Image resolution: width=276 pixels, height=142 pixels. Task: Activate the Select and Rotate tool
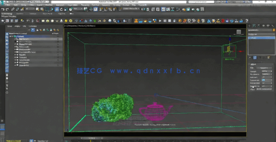pyautogui.click(x=61, y=9)
